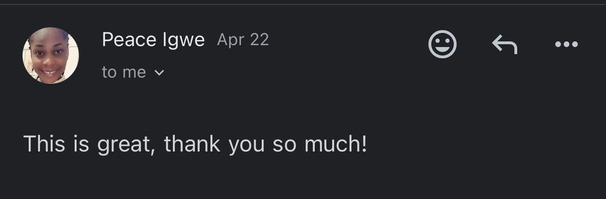Open the emoji reaction picker

point(442,45)
